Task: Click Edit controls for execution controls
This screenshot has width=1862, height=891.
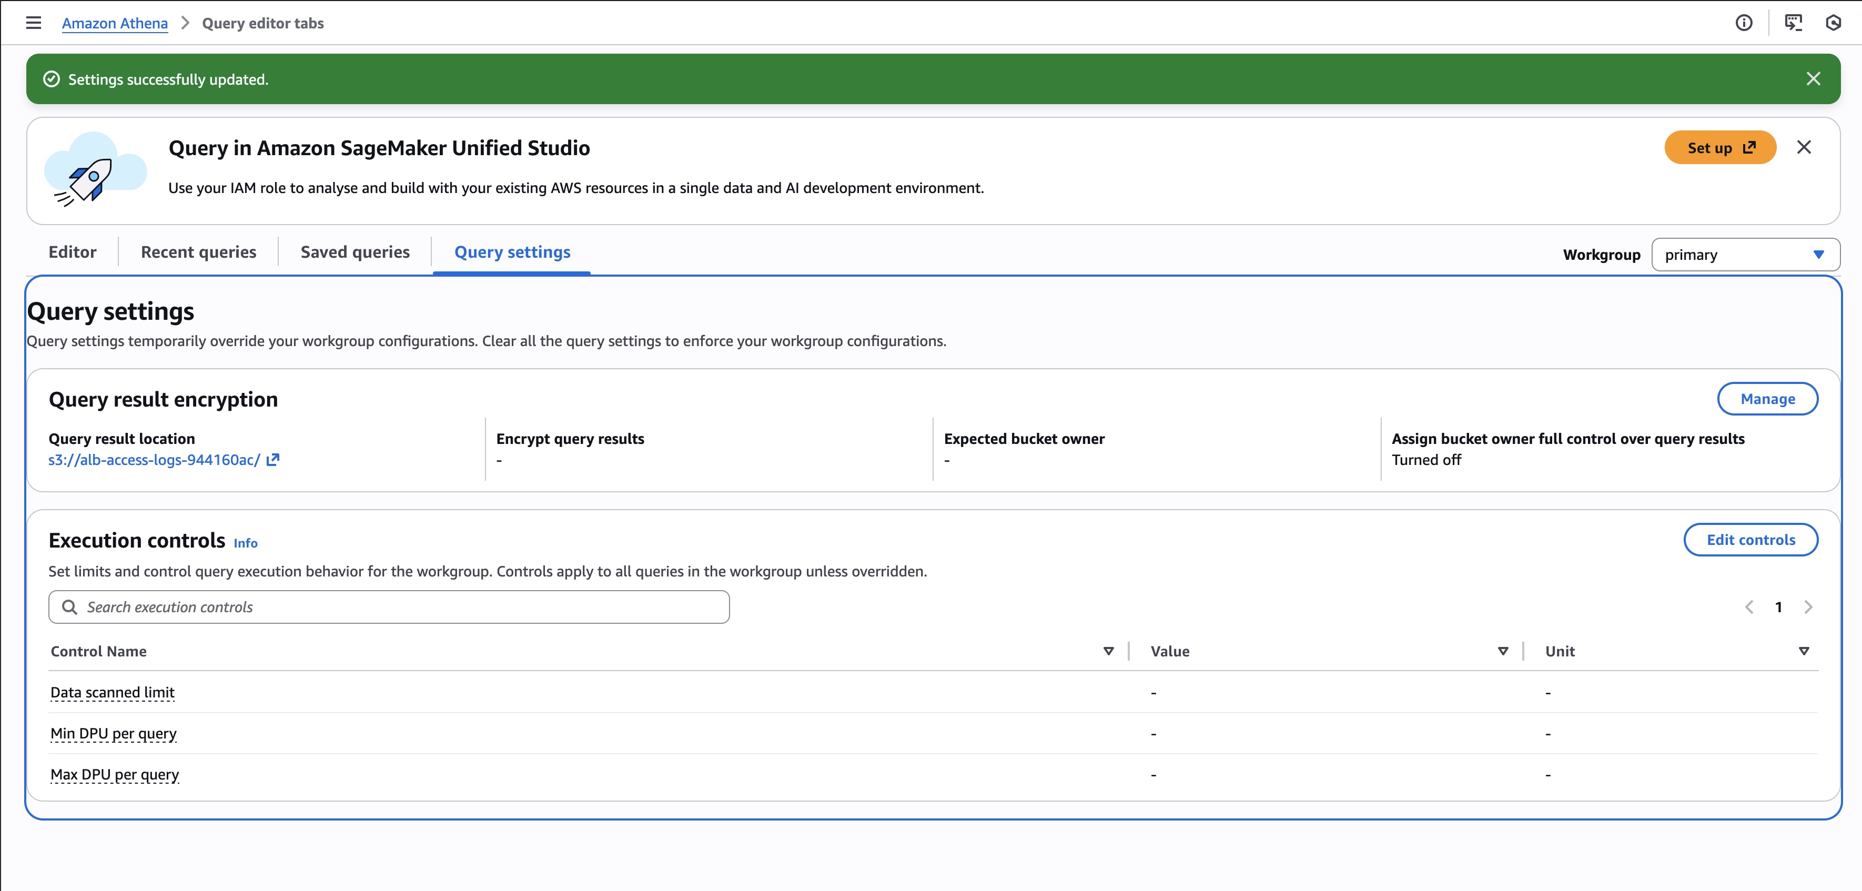Action: point(1750,540)
